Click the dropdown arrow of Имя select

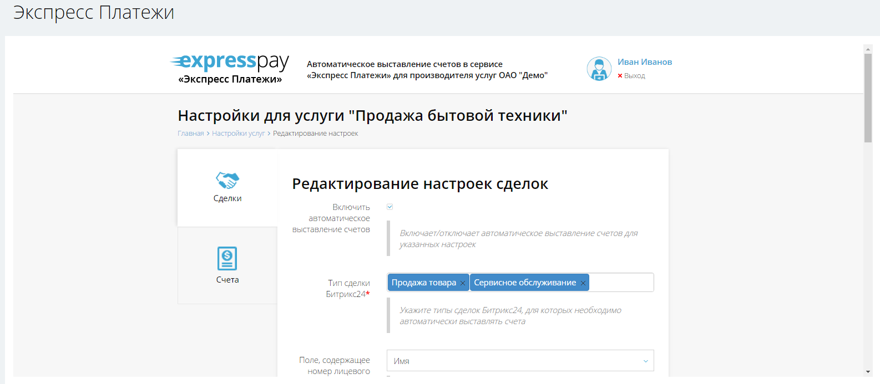(x=645, y=361)
